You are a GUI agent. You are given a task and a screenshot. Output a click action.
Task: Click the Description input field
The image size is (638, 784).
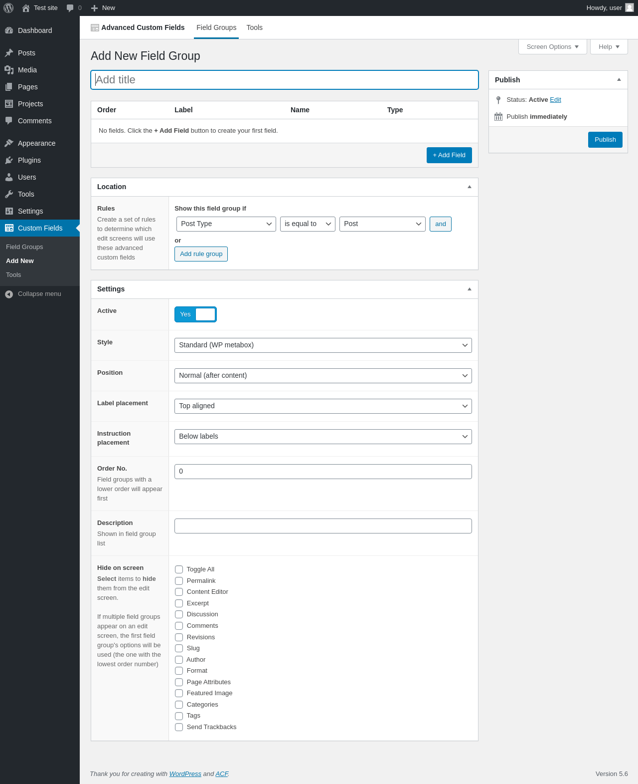pyautogui.click(x=323, y=526)
